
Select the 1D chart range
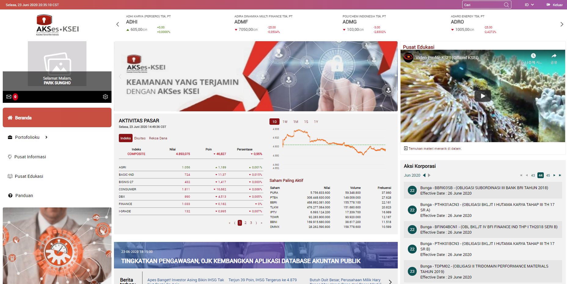click(x=274, y=122)
